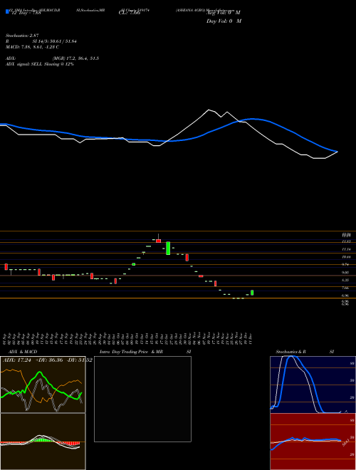
Task: Open the empty intraday trading price chart box
Action: 142,399
